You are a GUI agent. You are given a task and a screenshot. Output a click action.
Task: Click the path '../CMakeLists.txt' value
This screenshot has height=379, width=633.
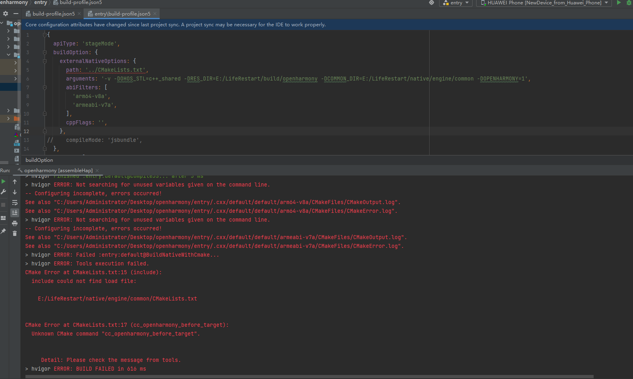click(x=115, y=70)
